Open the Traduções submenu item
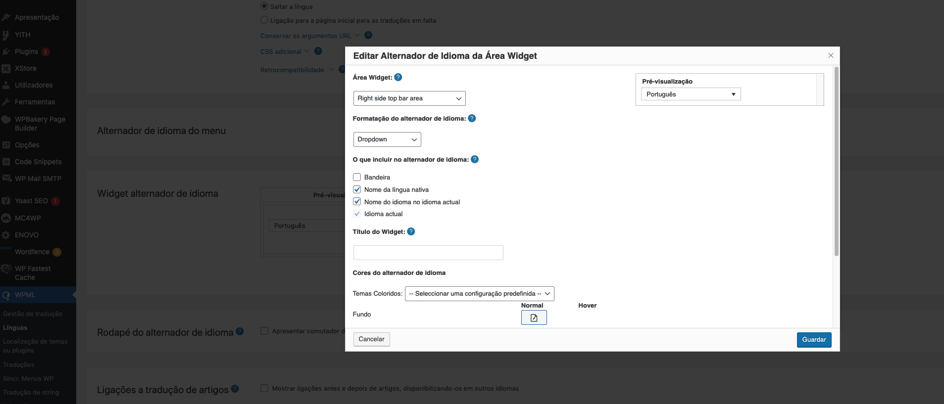This screenshot has height=404, width=944. coord(19,364)
